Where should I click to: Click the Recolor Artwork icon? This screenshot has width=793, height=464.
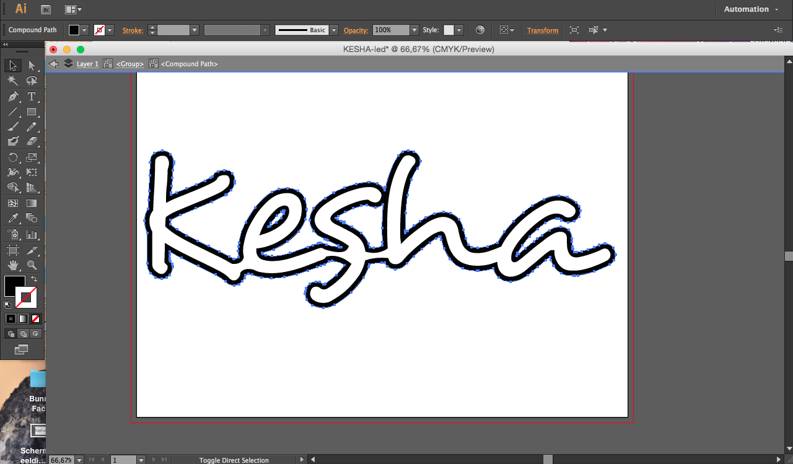(x=480, y=30)
